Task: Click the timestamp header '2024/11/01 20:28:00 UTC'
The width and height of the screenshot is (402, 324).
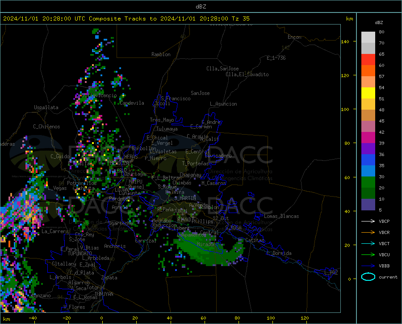Action: [x=44, y=19]
